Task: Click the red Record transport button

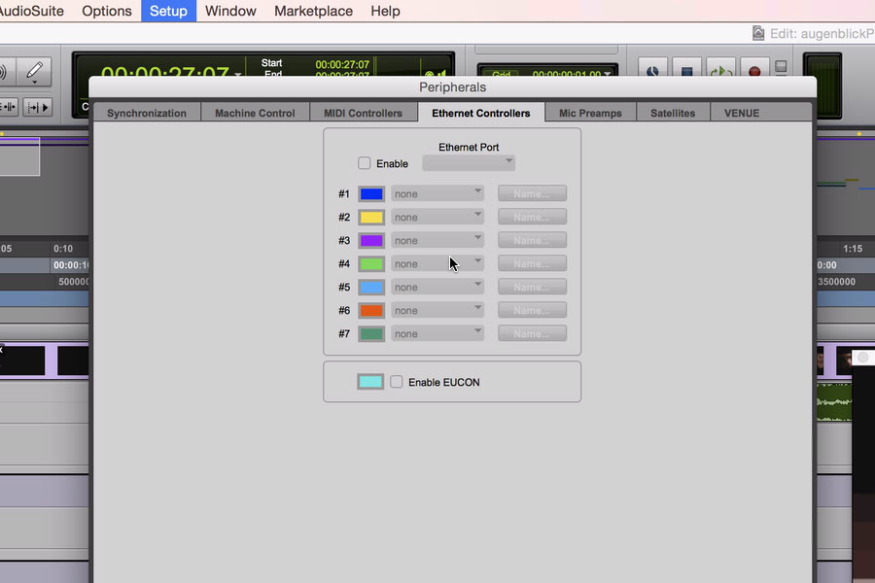Action: click(x=753, y=71)
